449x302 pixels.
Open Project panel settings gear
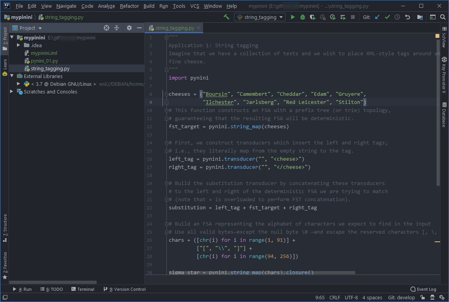[x=129, y=28]
